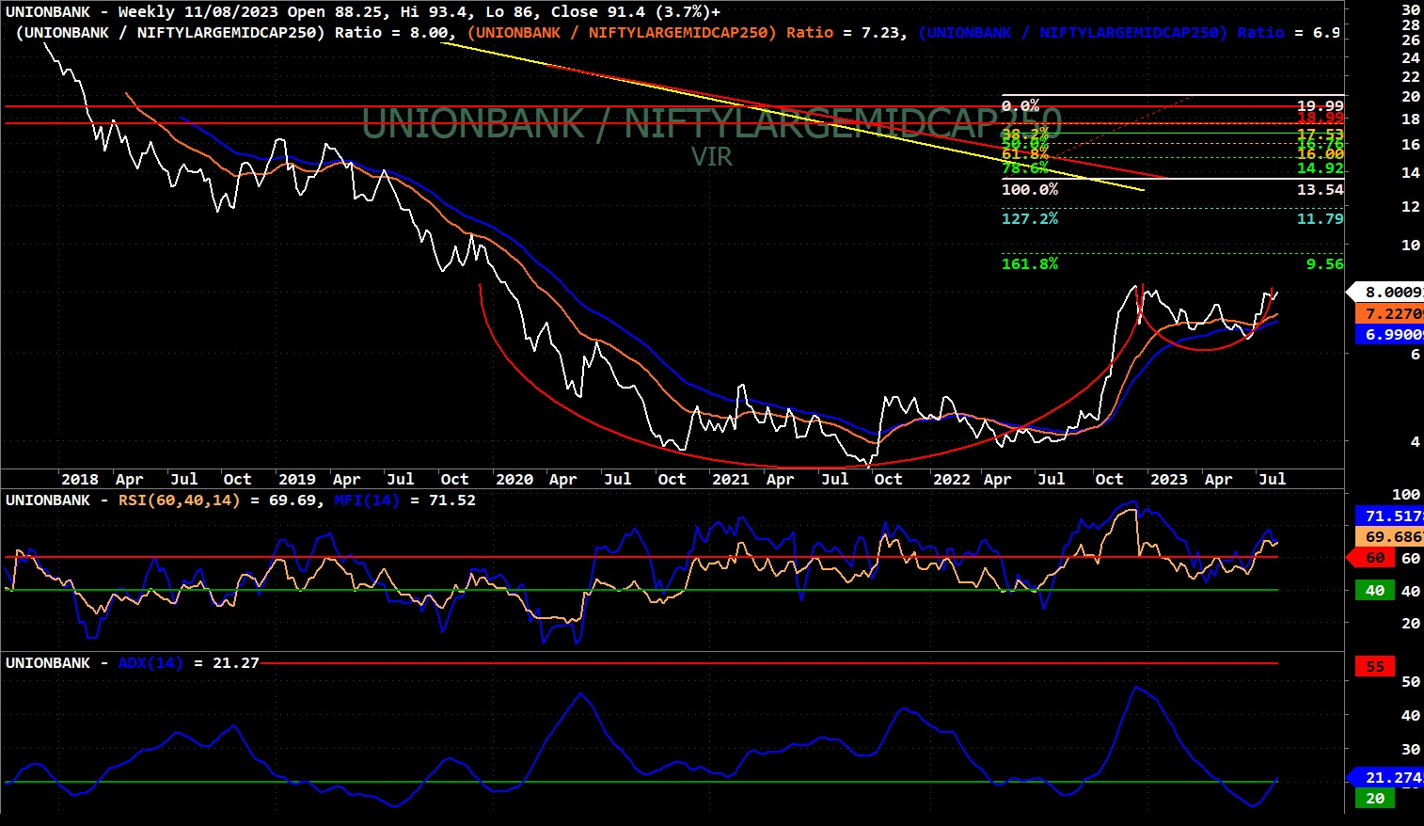Select the MFI(14) = 71.52 indicator label
The height and width of the screenshot is (826, 1424).
pos(404,500)
